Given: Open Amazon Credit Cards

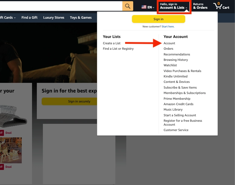Looking at the screenshot, I should pos(178,104).
